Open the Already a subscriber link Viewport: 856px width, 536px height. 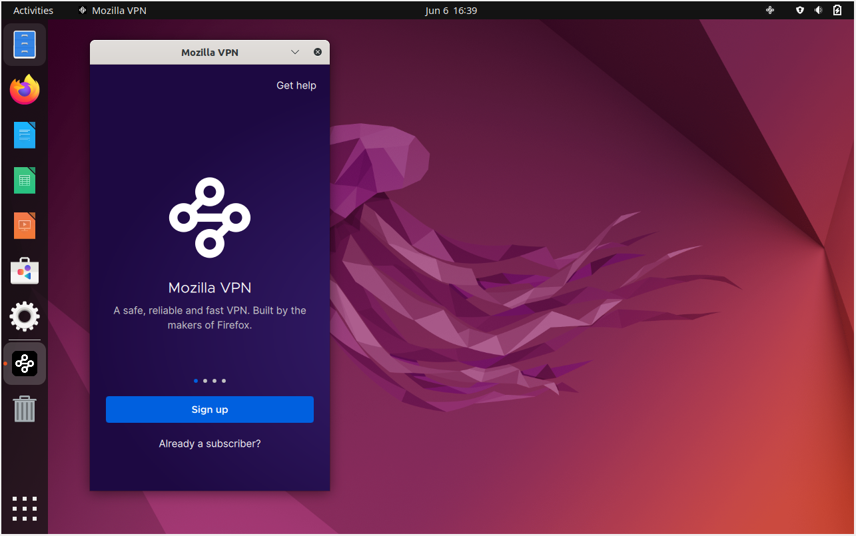(210, 443)
